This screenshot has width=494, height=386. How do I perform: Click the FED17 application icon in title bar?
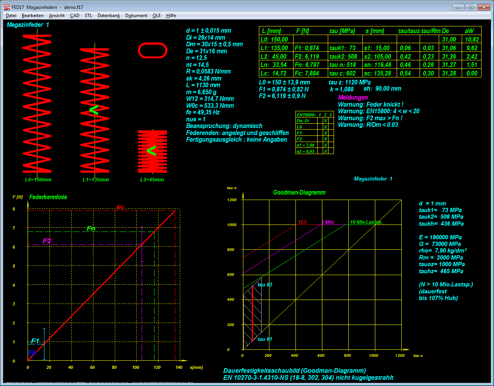tap(7, 7)
